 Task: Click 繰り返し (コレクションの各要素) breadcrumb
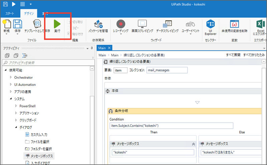[144, 55]
